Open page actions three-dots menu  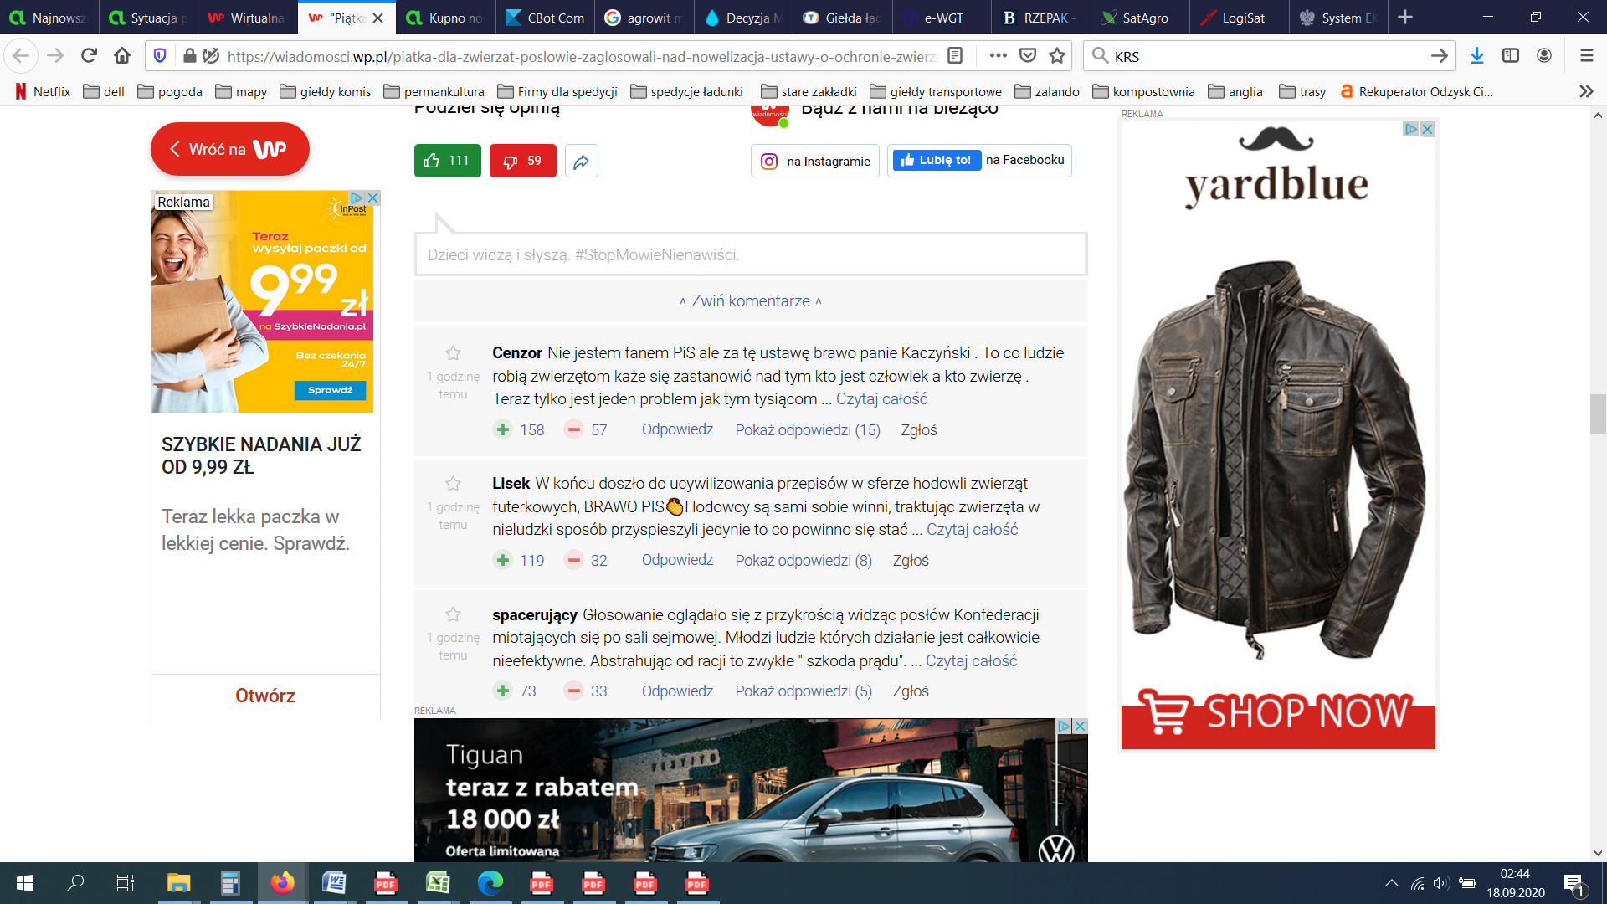point(998,56)
